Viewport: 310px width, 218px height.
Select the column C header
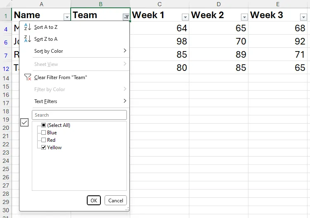point(160,4)
